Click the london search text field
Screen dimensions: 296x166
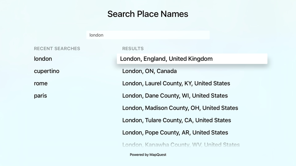click(x=148, y=35)
